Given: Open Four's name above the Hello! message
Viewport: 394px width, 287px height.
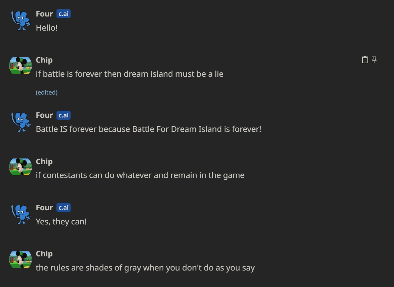Looking at the screenshot, I should [x=44, y=14].
